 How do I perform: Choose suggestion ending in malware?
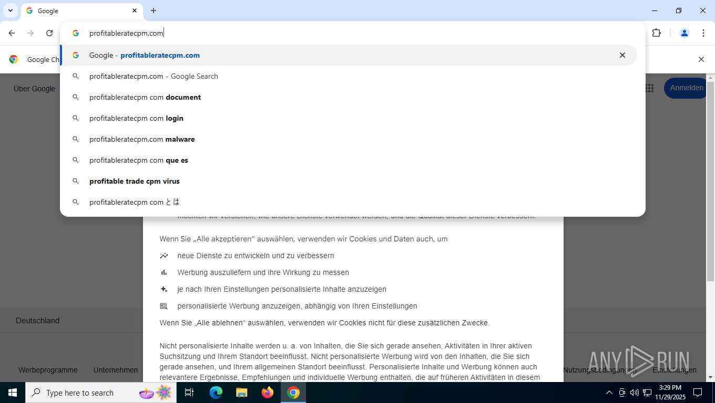pos(349,139)
